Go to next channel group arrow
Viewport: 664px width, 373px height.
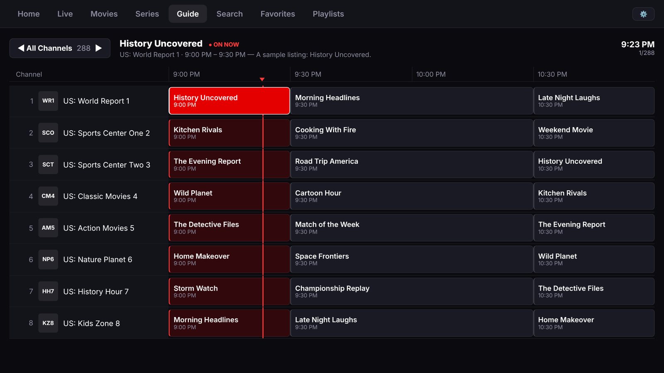(99, 48)
